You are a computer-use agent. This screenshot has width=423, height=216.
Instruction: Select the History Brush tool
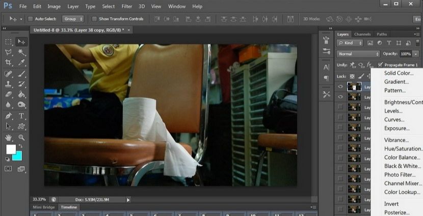coord(21,84)
